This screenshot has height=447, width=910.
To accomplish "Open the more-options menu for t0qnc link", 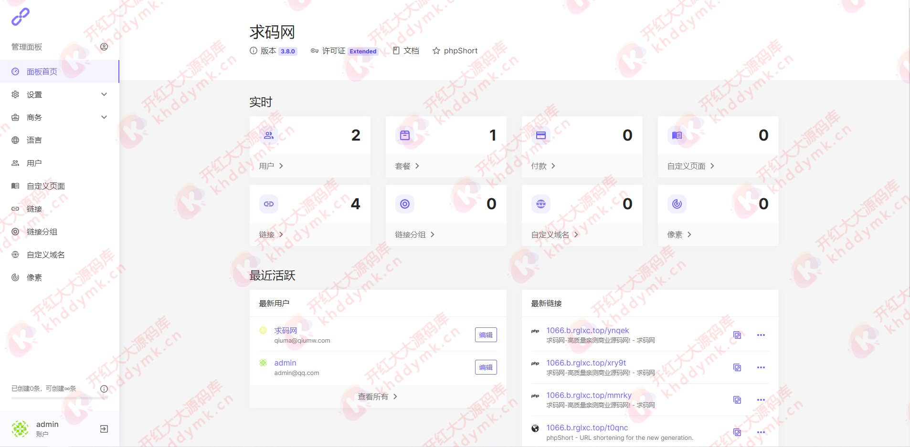I will click(x=761, y=432).
